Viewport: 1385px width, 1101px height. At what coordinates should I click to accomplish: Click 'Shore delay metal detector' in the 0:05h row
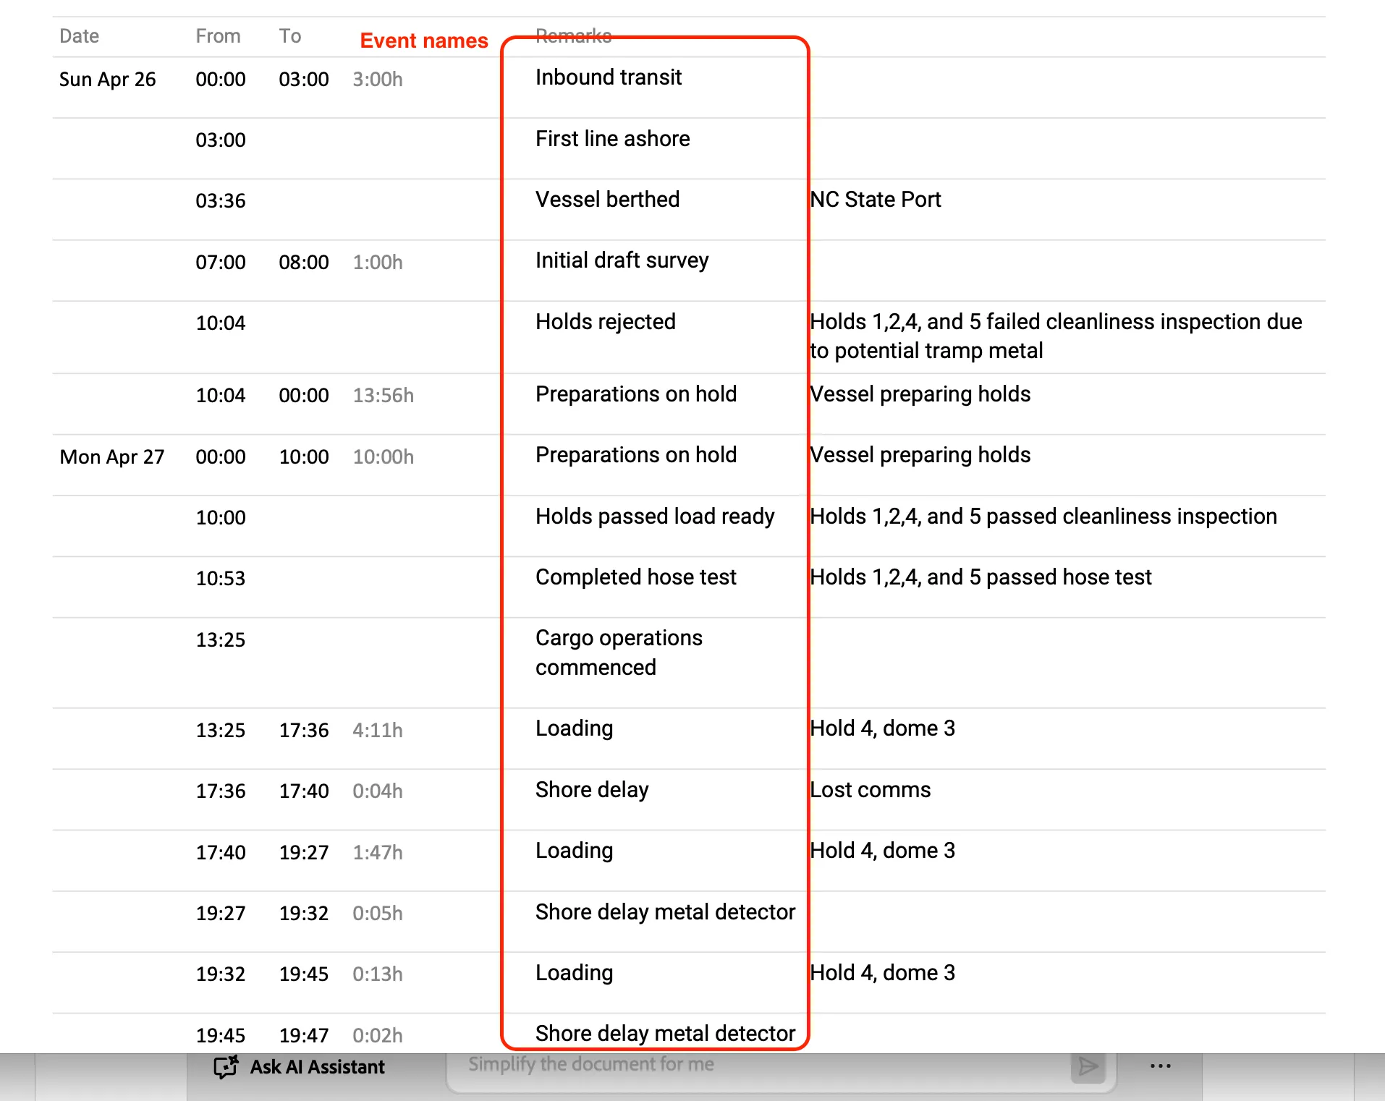tap(665, 912)
